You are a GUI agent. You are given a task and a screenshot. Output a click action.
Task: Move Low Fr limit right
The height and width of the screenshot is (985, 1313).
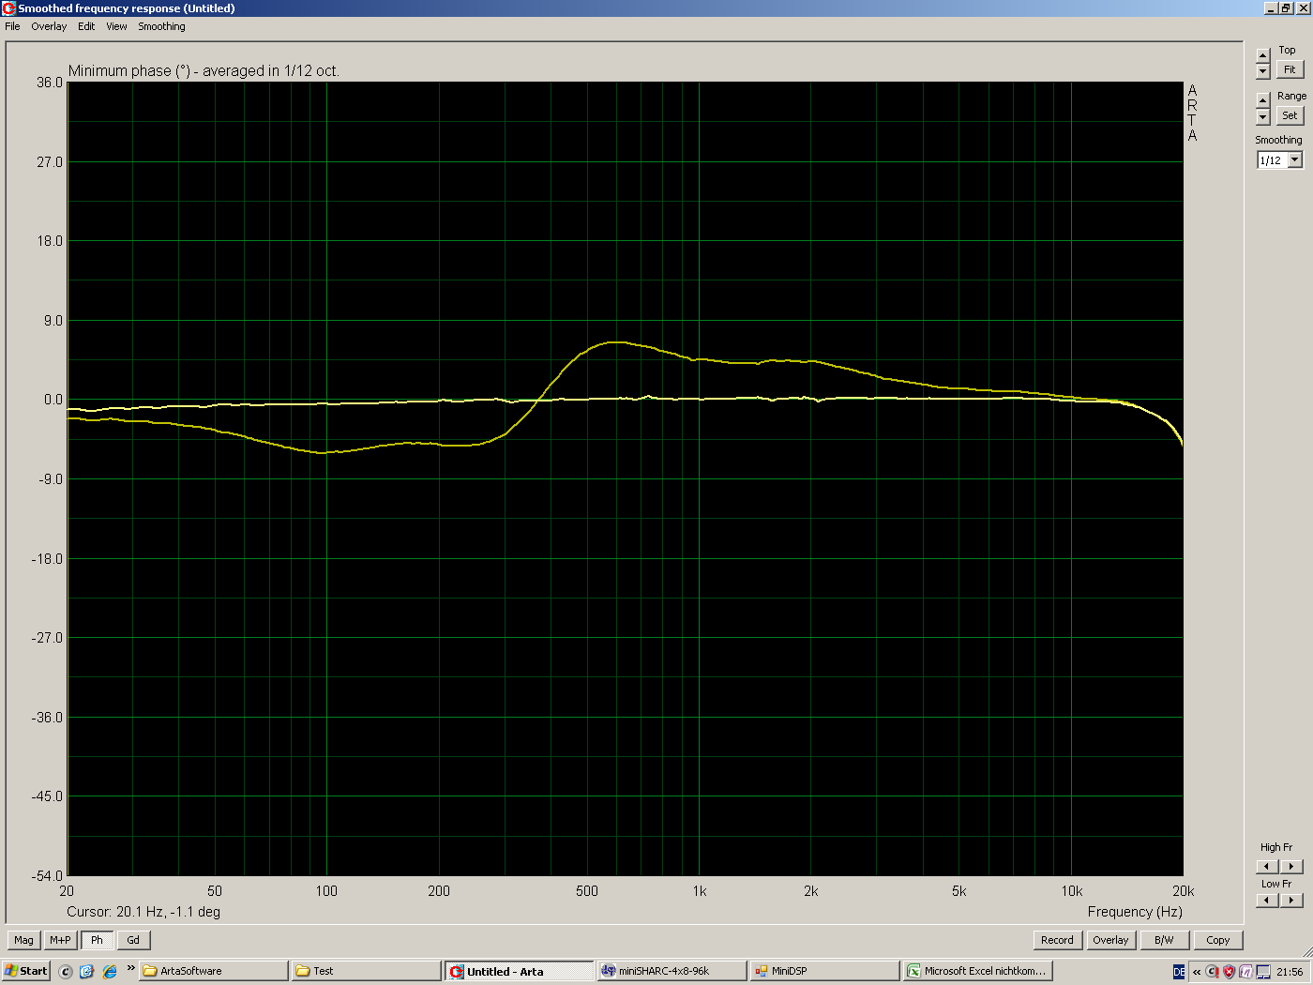1291,901
